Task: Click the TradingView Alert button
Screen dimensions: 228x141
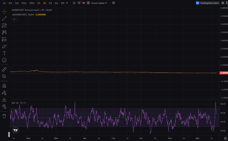Action: 207,3
